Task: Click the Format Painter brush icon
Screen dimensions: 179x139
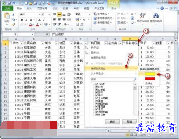Action: pos(13,25)
